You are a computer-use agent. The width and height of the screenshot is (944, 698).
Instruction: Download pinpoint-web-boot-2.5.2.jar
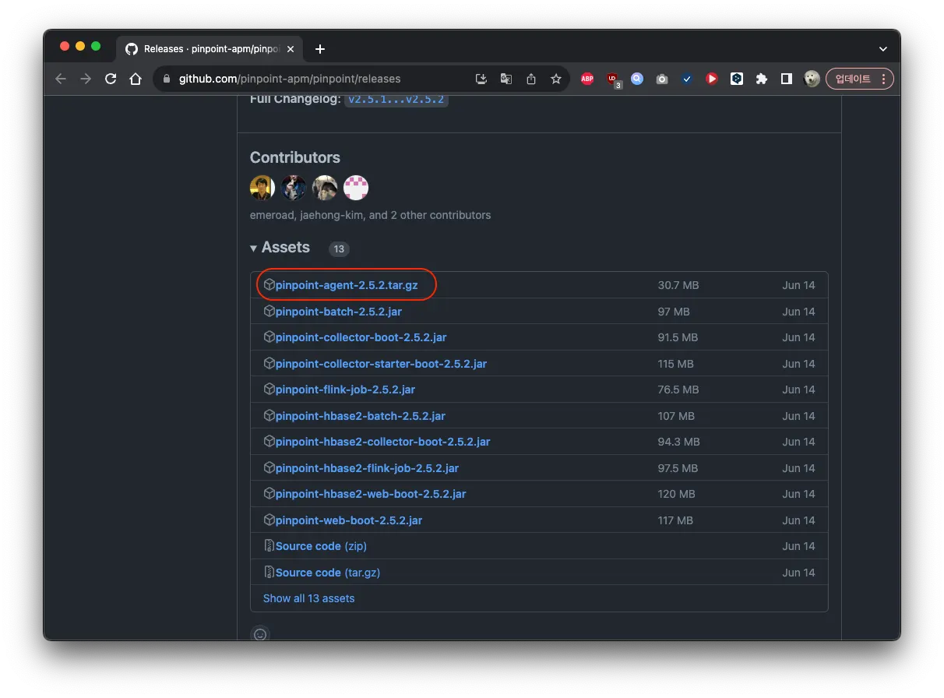pos(349,520)
